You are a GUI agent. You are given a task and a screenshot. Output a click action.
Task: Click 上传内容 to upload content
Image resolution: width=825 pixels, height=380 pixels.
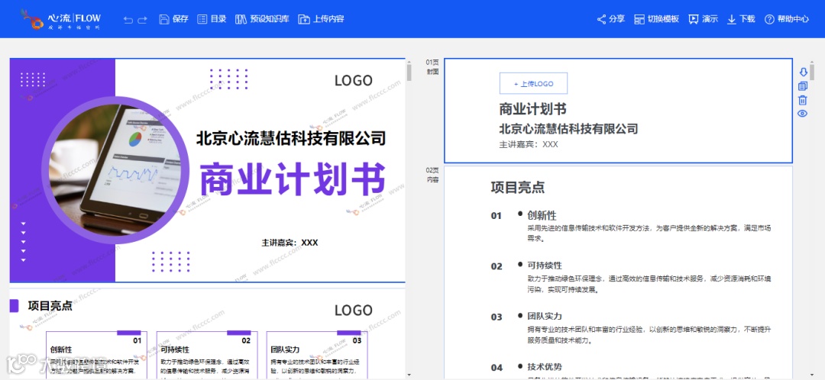point(321,19)
